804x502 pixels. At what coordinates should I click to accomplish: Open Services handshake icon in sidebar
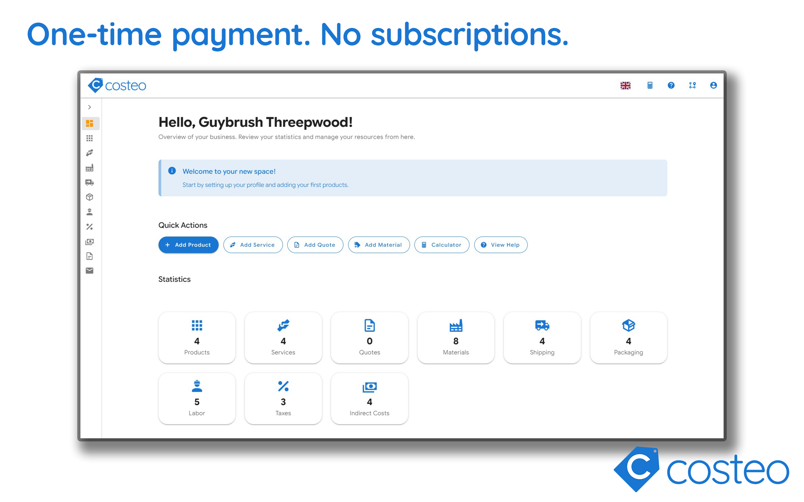90,153
